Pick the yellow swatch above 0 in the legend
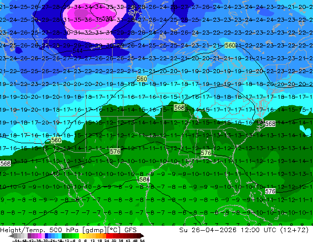Image resolution: width=313 pixels, height=242 pixels. pos(80,236)
